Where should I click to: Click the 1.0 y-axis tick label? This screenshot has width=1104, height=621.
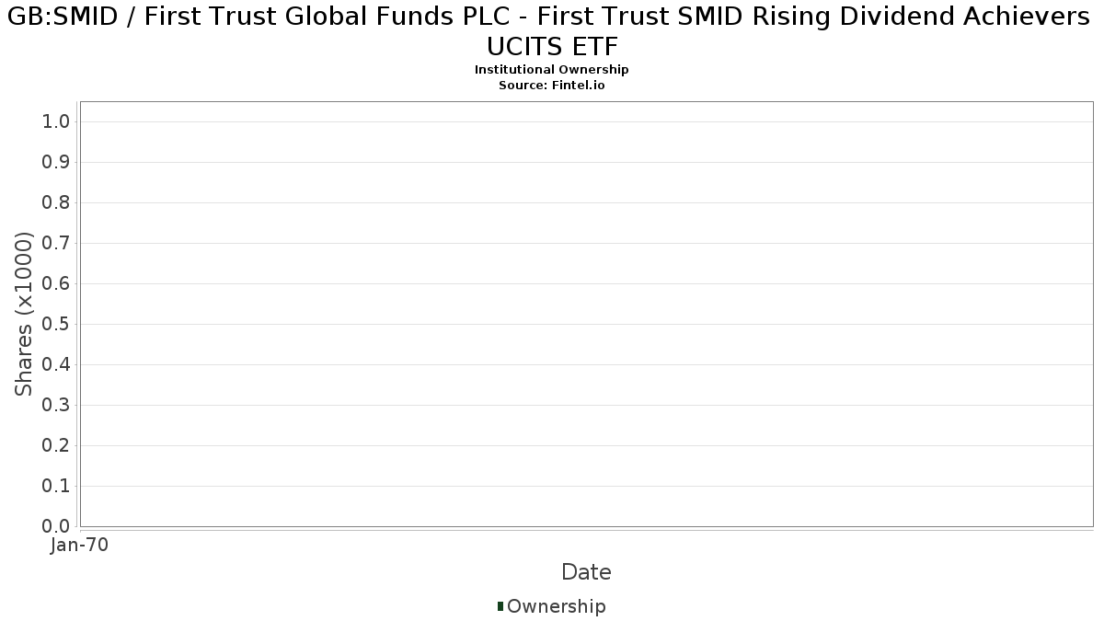(56, 122)
